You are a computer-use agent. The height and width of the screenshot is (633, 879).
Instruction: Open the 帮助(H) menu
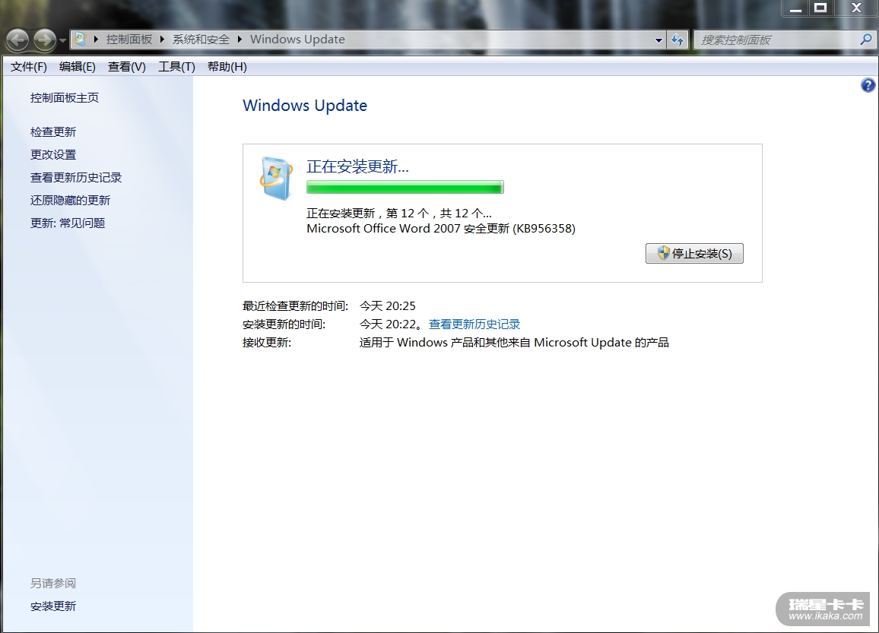[x=227, y=67]
